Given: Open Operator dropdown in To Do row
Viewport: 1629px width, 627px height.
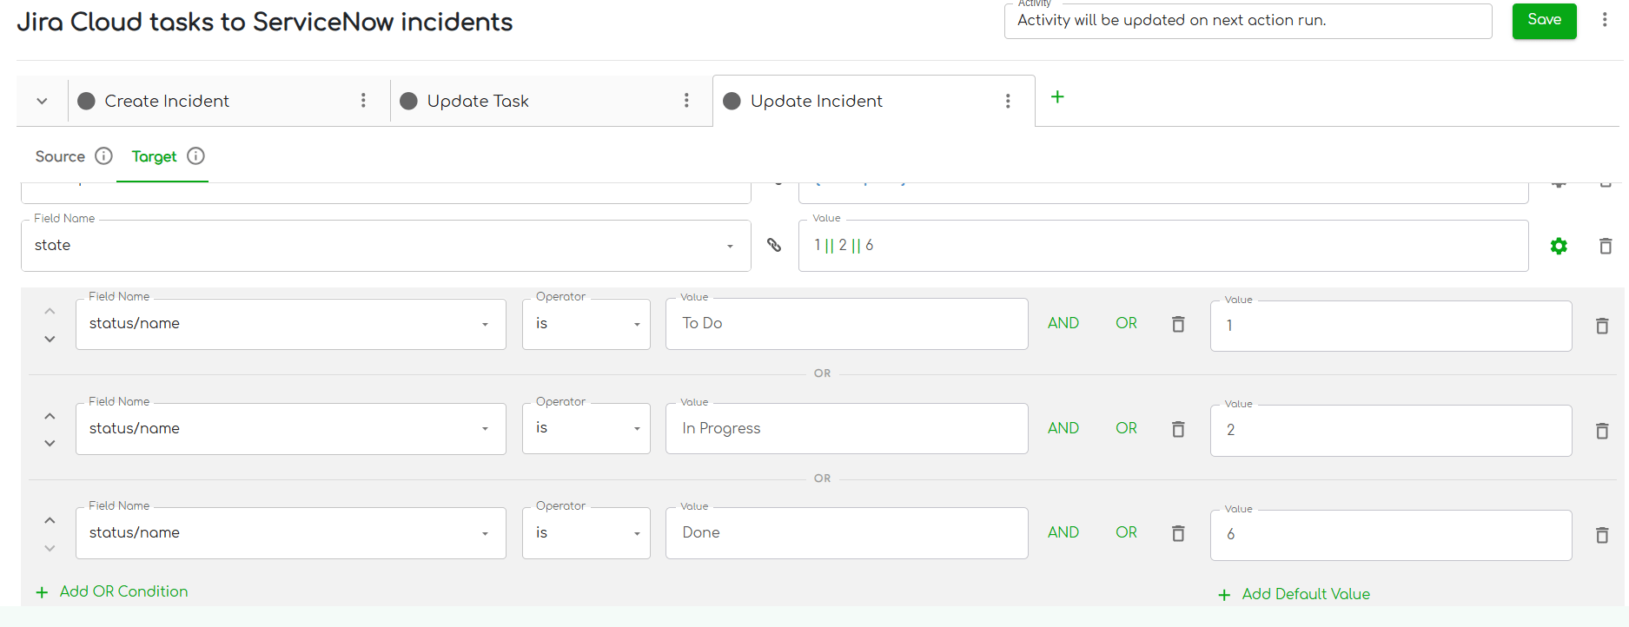Looking at the screenshot, I should pyautogui.click(x=586, y=324).
